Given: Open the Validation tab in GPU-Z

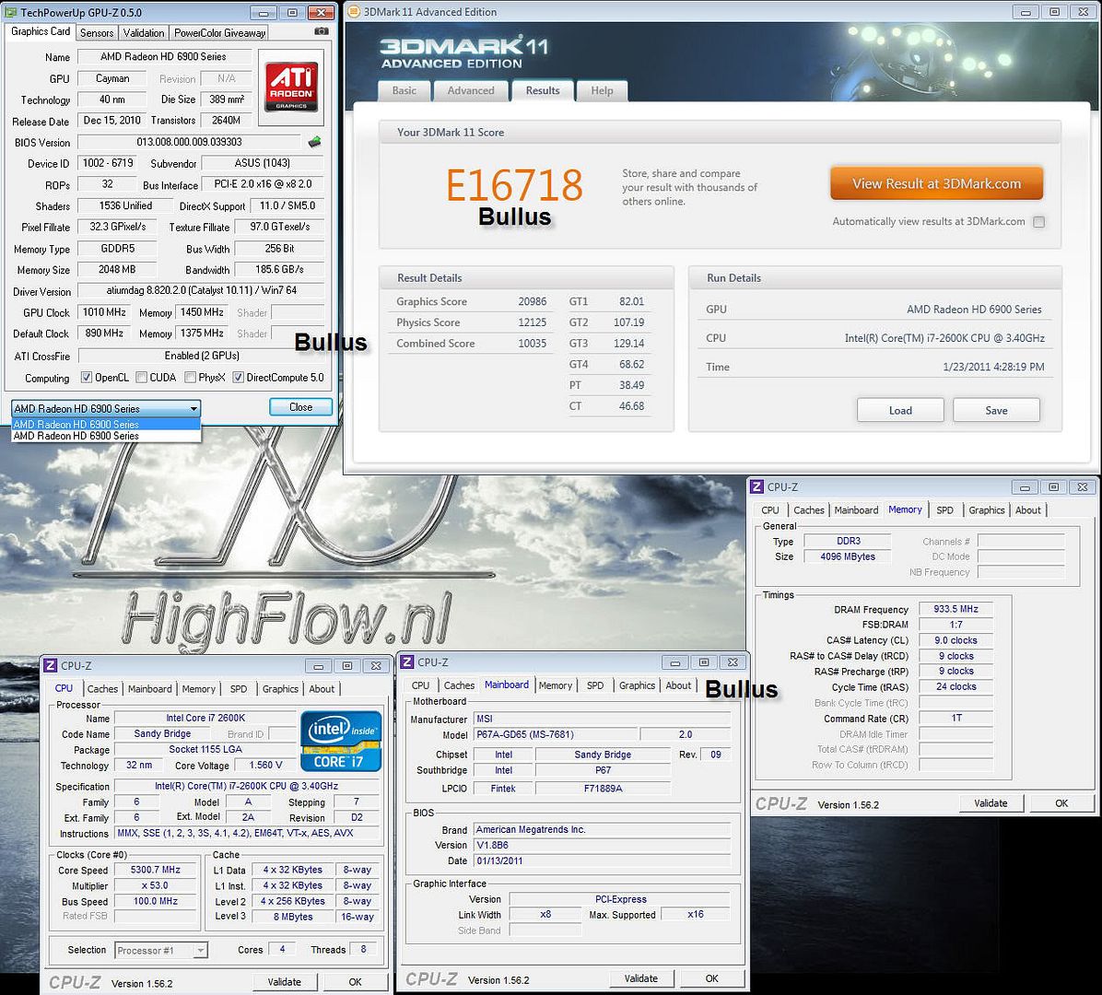Looking at the screenshot, I should [144, 32].
